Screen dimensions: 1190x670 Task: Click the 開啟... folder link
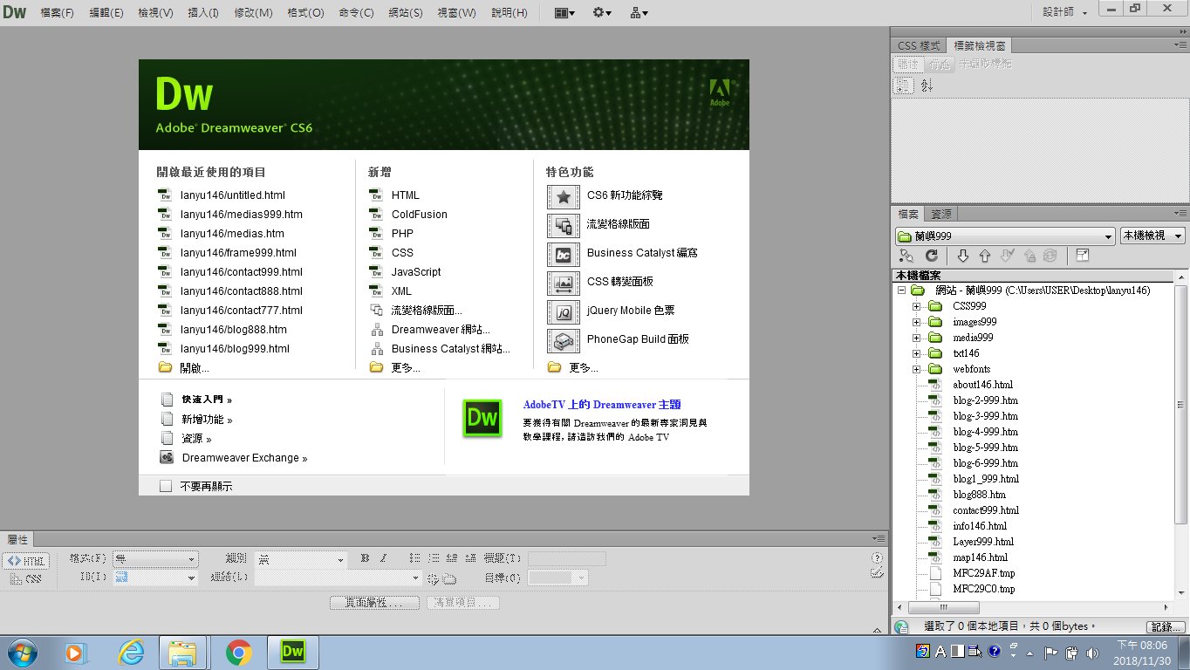pyautogui.click(x=195, y=368)
